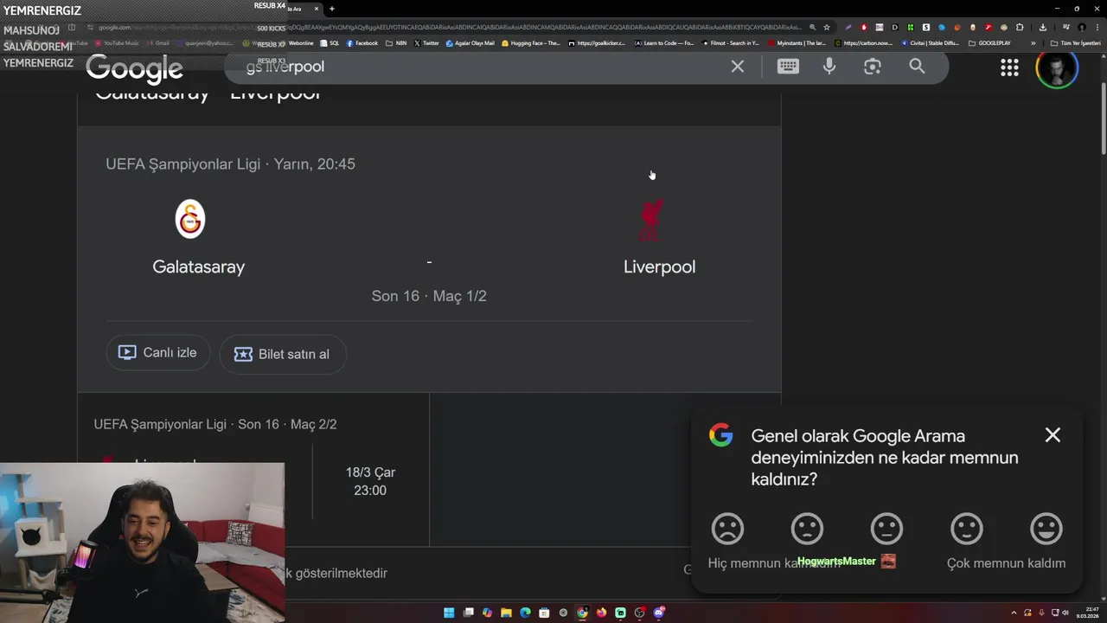Click the Google logo
This screenshot has height=623, width=1107.
click(x=134, y=68)
